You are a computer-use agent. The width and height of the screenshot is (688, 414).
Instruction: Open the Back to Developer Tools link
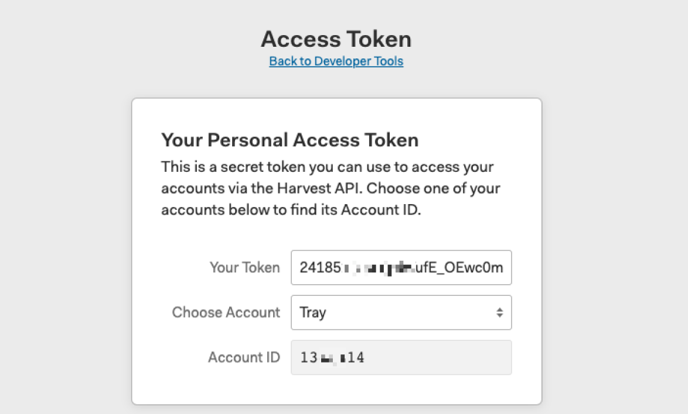[336, 61]
